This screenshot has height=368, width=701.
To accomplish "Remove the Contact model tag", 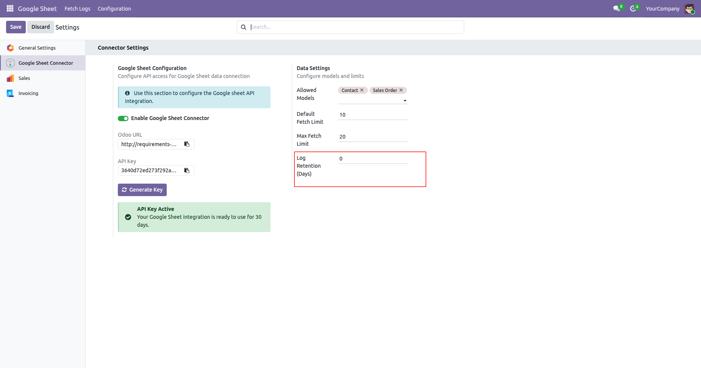I will click(362, 90).
